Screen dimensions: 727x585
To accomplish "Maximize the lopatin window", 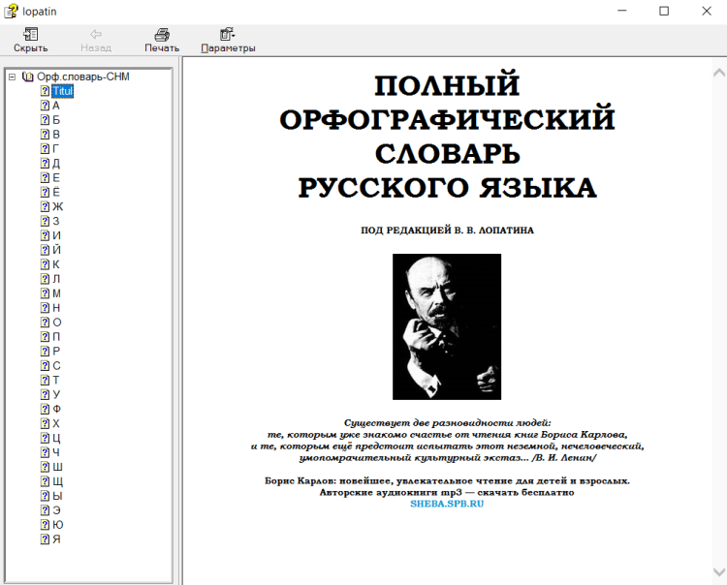I will [x=664, y=11].
